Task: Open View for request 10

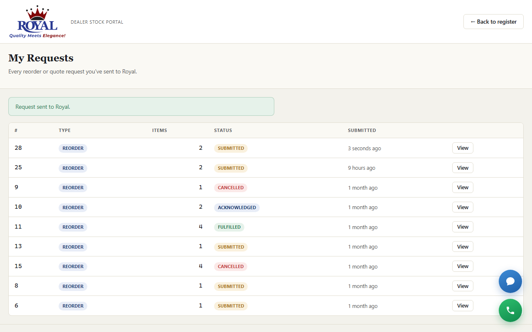Action: coord(463,207)
